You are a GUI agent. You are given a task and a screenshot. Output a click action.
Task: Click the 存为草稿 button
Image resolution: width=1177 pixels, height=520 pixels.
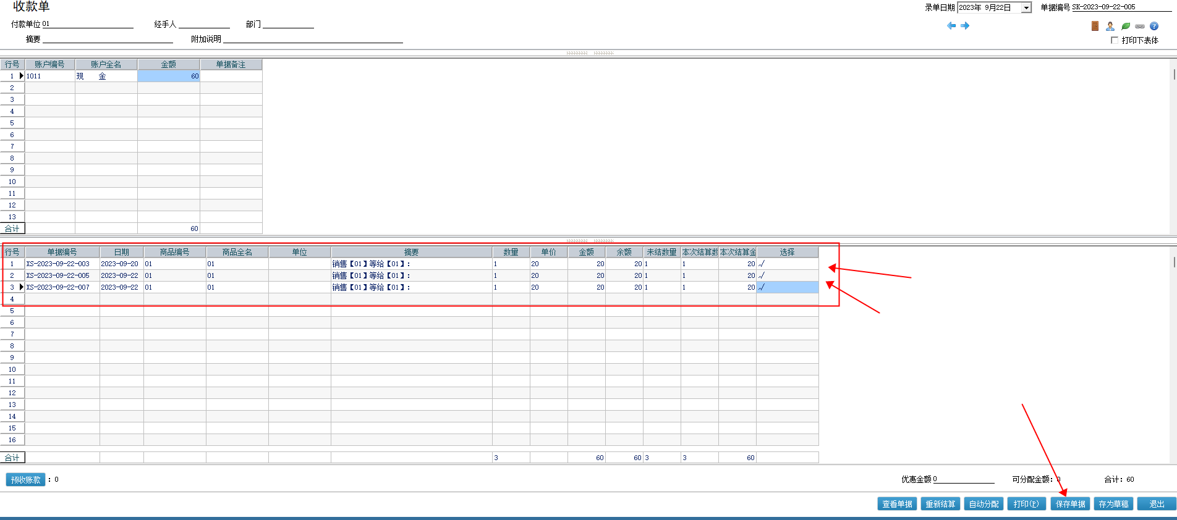(x=1113, y=504)
